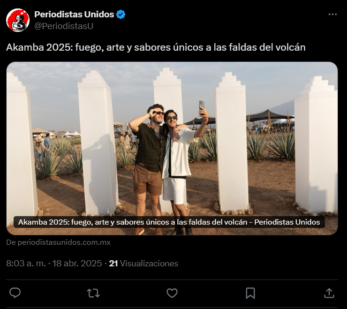Viewport: 347px width, 309px height.
Task: Open the Periodistas Unidos display name
Action: [x=74, y=15]
